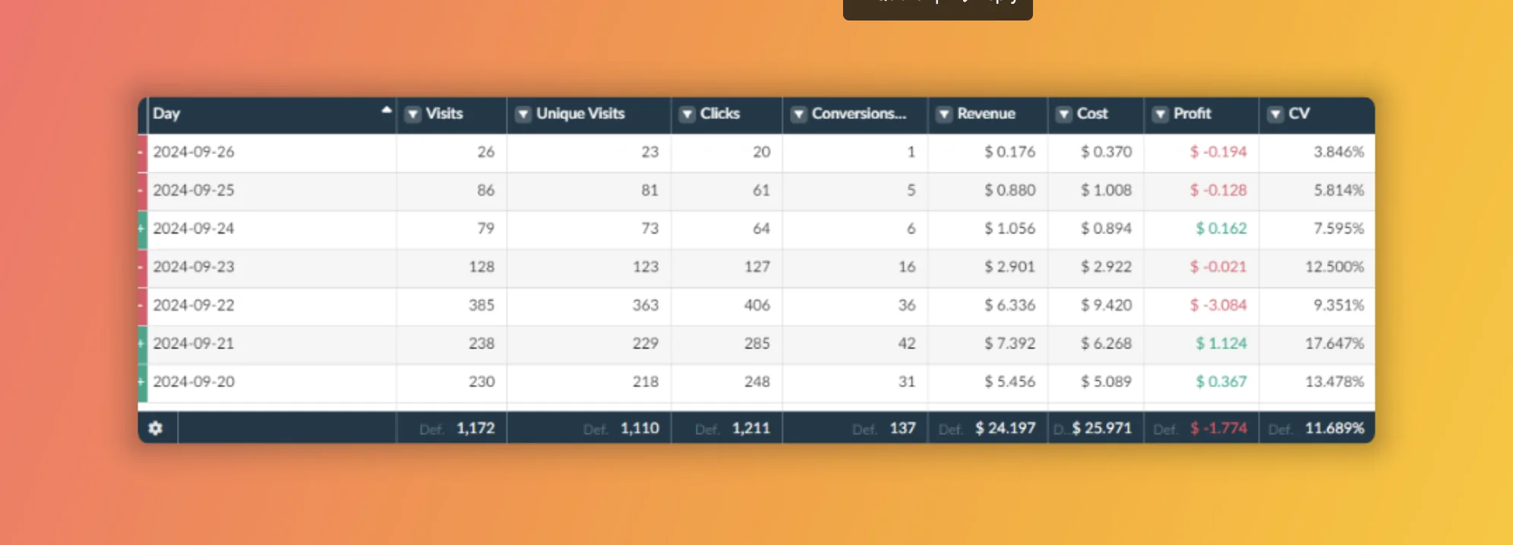Viewport: 1513px width, 545px height.
Task: Click the Conversions column filter icon
Action: point(798,114)
